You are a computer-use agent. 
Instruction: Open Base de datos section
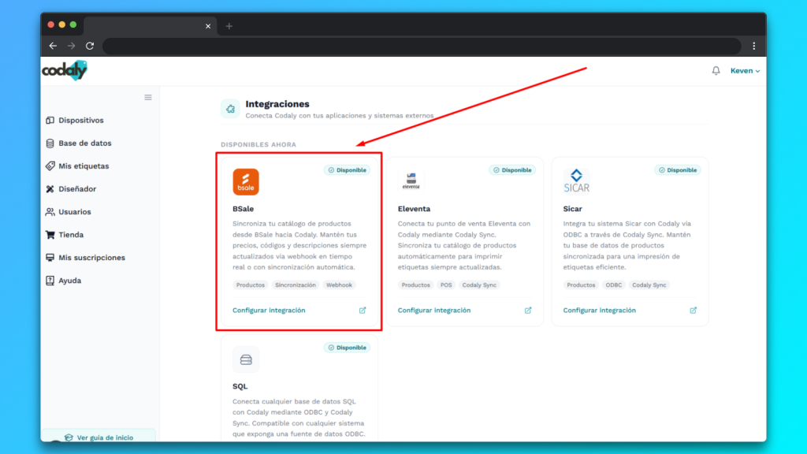(x=85, y=143)
